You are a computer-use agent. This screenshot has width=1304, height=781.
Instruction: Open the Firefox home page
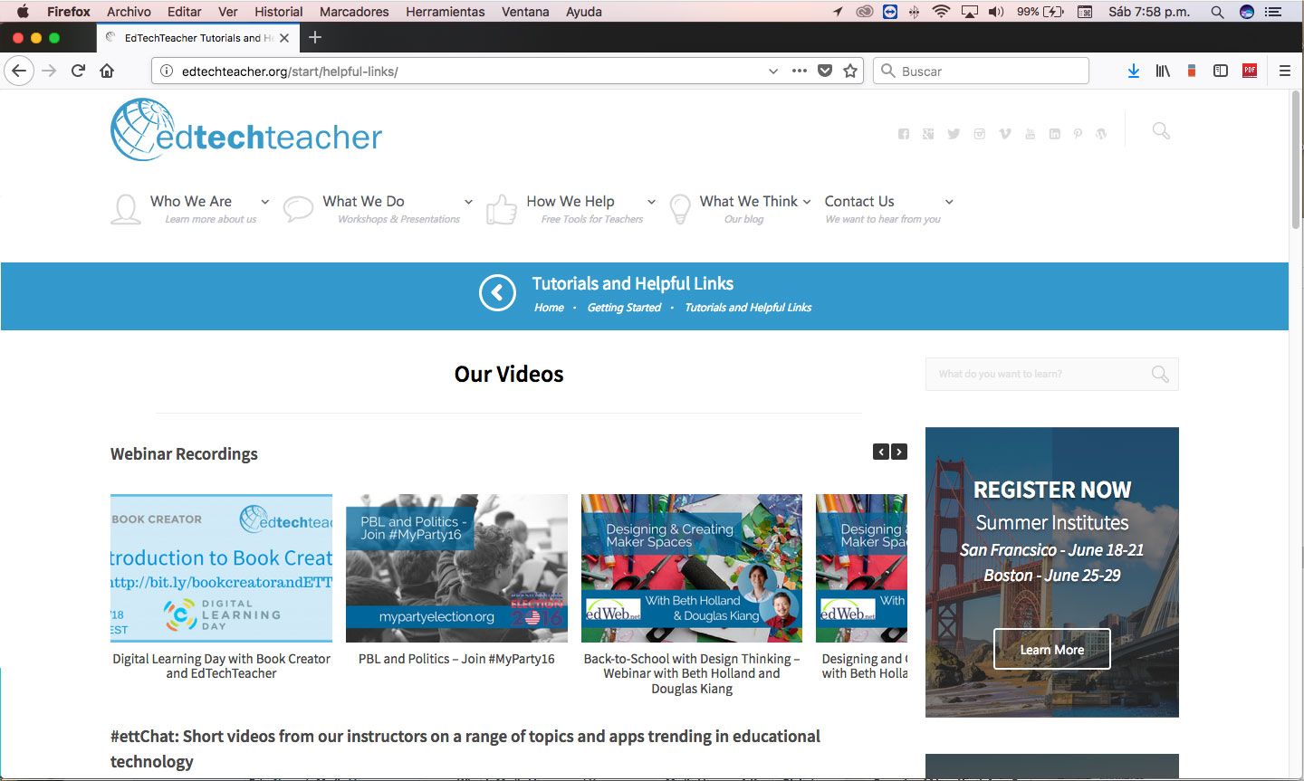(x=107, y=71)
